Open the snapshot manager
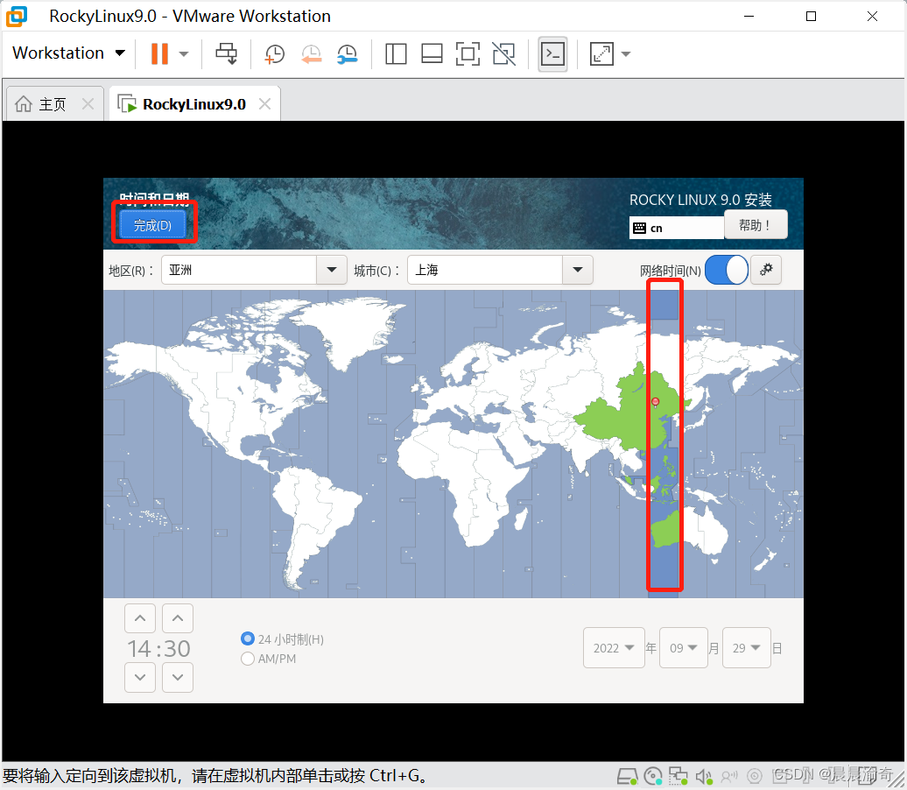 pyautogui.click(x=347, y=53)
